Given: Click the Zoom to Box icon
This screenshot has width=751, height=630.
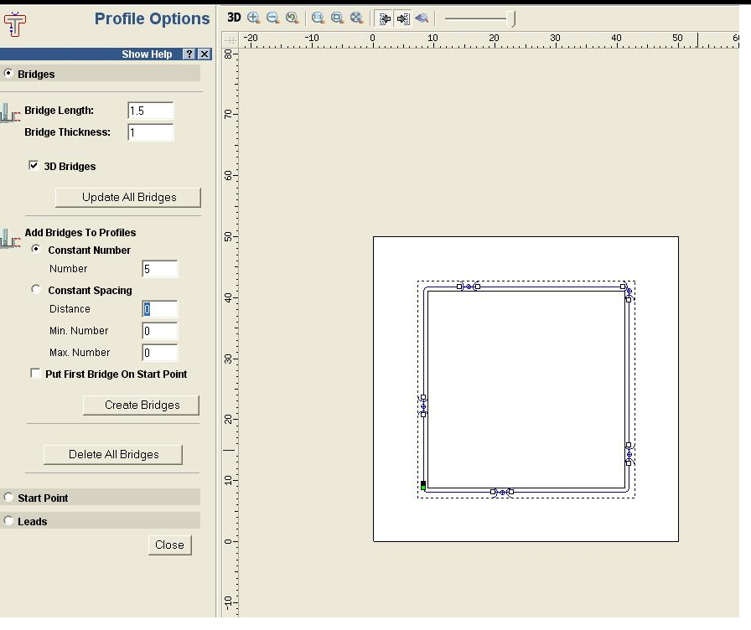Looking at the screenshot, I should 337,18.
